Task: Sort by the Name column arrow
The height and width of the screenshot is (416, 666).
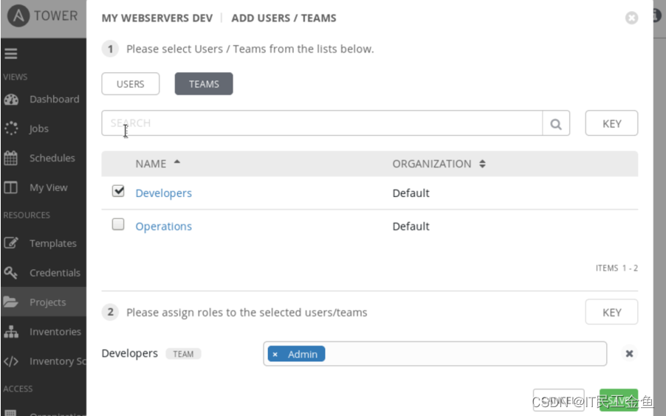Action: [177, 162]
